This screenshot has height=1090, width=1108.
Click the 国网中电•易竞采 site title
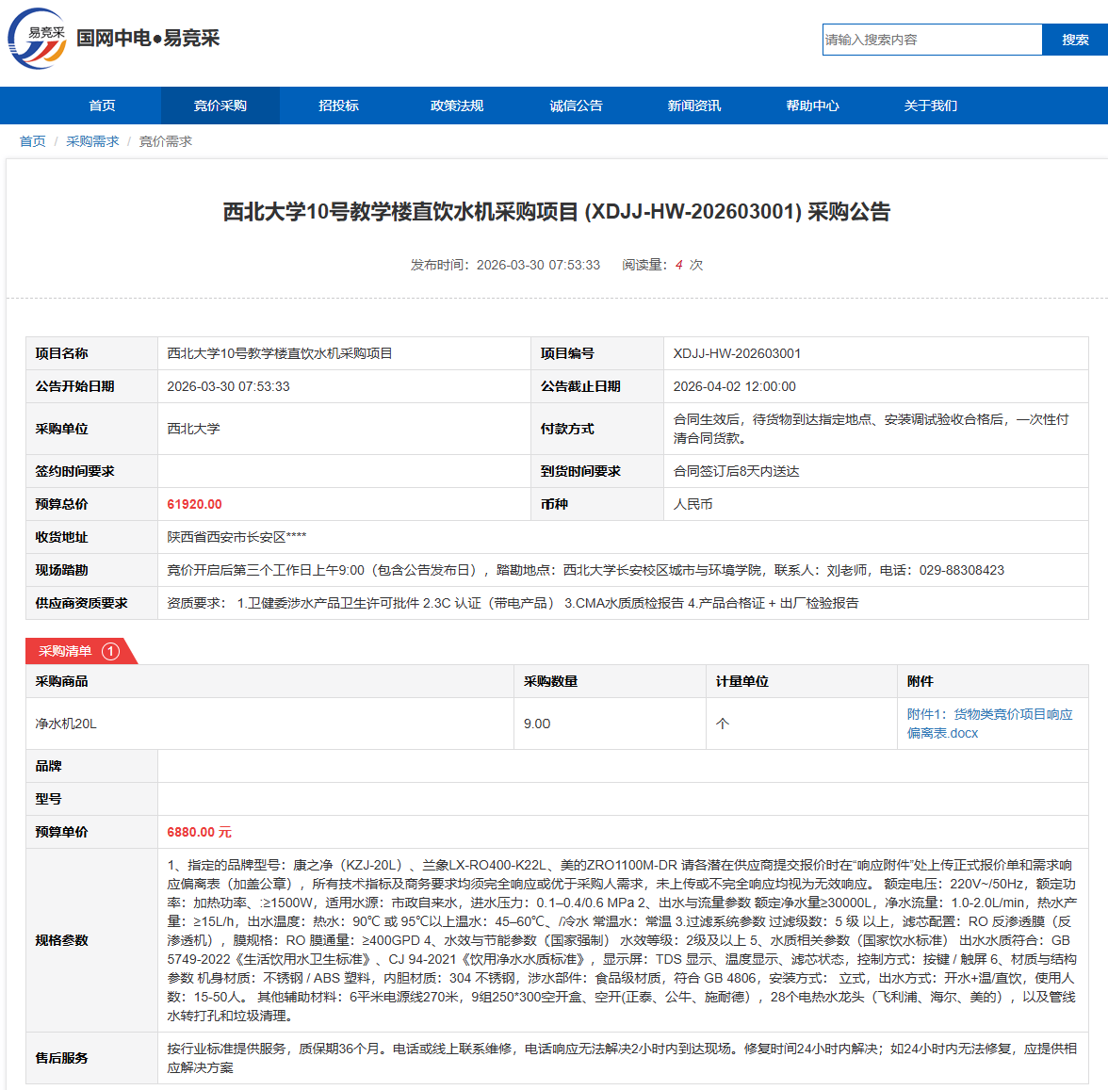point(148,39)
